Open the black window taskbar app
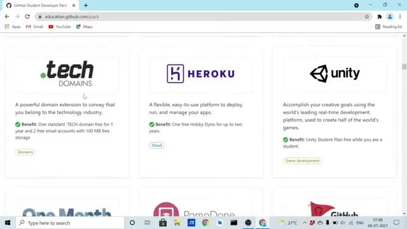This screenshot has width=407, height=229. [x=234, y=223]
